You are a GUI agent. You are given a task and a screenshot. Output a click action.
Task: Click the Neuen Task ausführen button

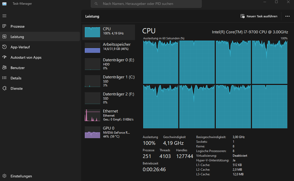[259, 16]
